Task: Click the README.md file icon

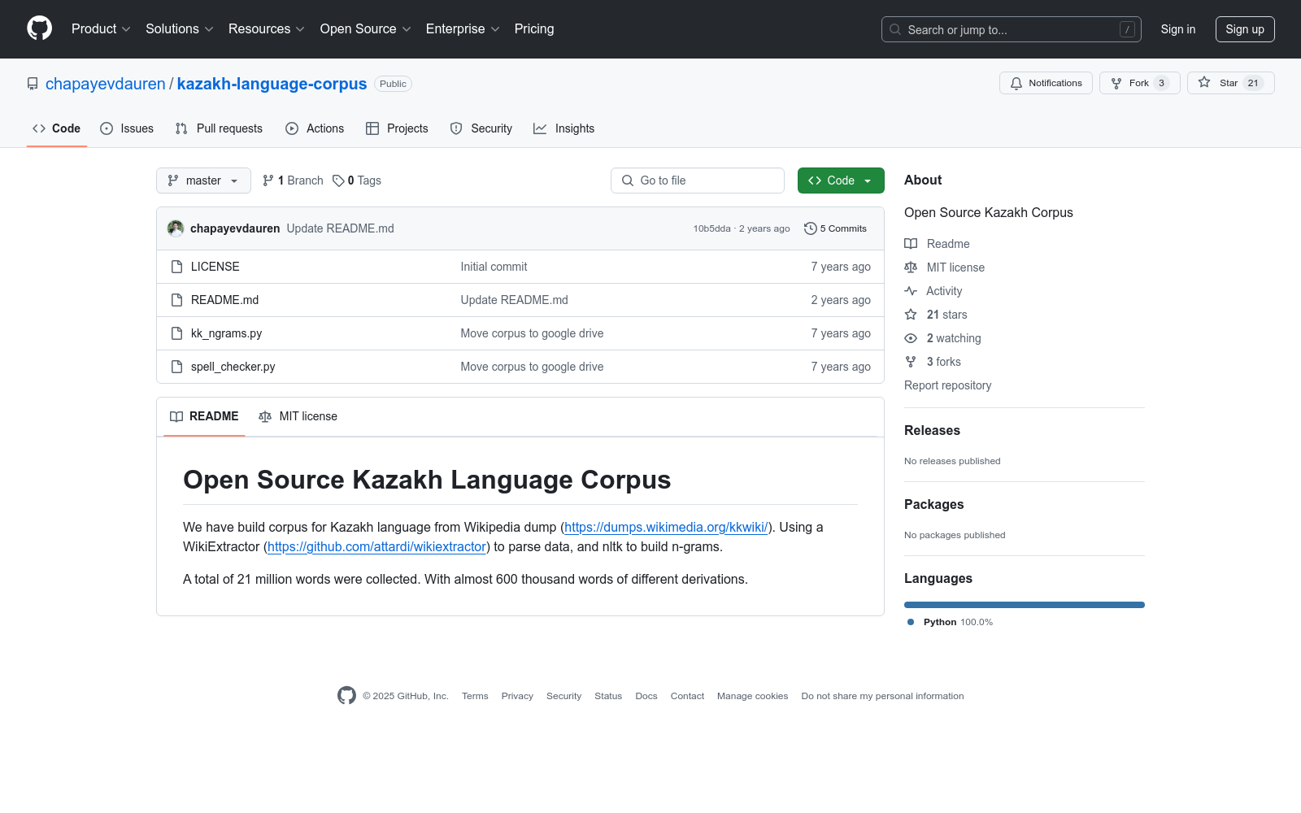Action: point(176,300)
